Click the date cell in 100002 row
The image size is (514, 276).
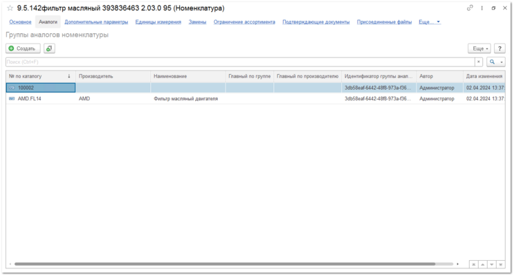484,88
